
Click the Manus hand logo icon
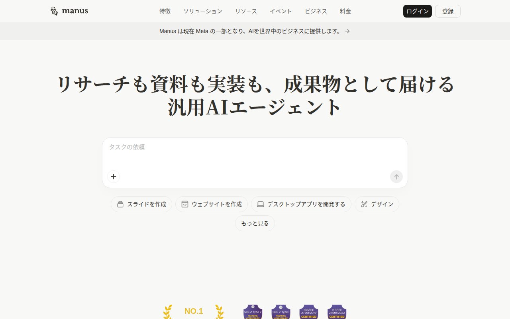[54, 11]
